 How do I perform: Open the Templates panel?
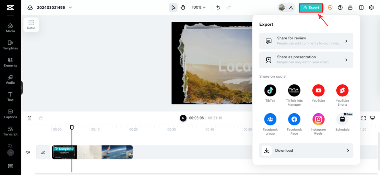(x=10, y=45)
